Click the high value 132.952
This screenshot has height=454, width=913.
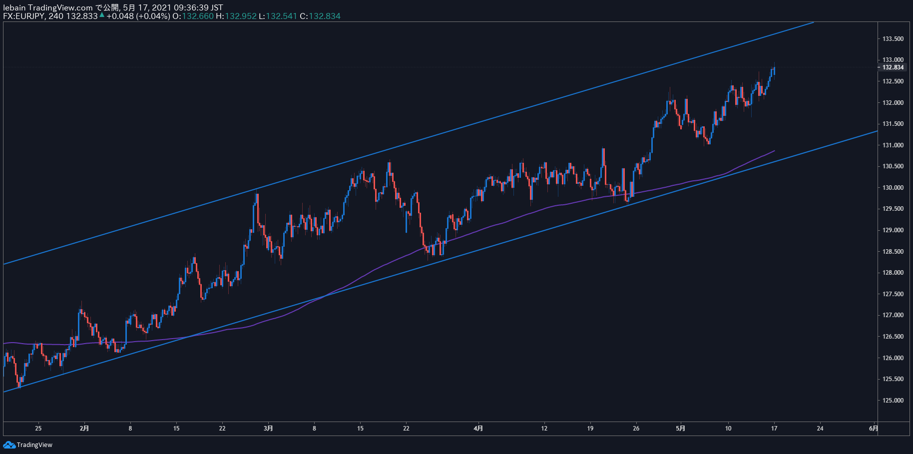click(241, 16)
